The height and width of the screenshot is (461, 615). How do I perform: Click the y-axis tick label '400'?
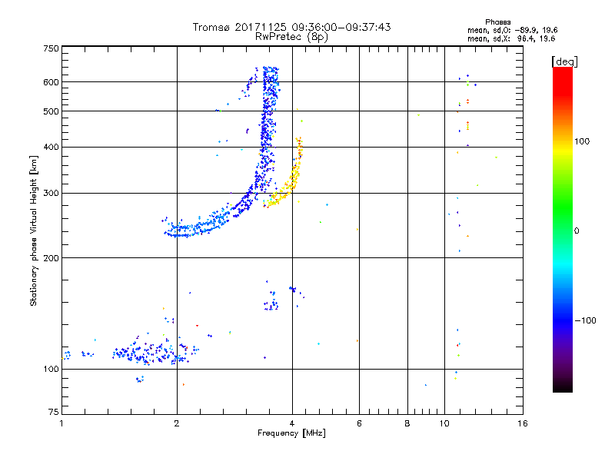pos(52,148)
